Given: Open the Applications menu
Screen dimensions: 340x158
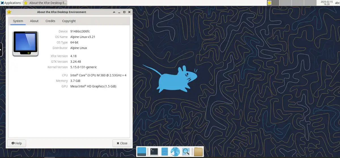Looking at the screenshot, I should [11, 3].
